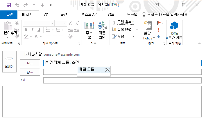Image resolution: width=204 pixels, height=120 pixels.
Task: Click the text highlight color button
Action: 26,37
